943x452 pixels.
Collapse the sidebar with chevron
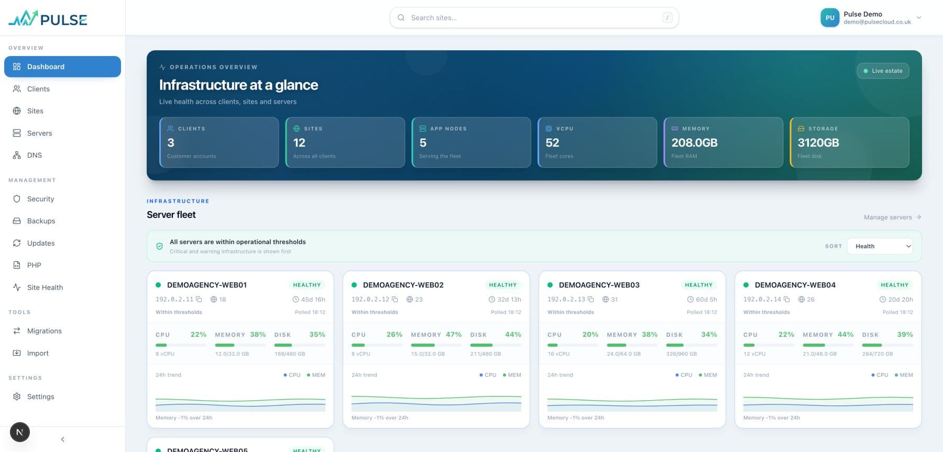tap(62, 439)
